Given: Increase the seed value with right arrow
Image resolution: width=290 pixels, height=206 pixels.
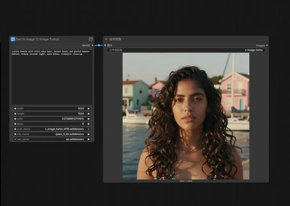Looking at the screenshot, I should tap(89, 119).
